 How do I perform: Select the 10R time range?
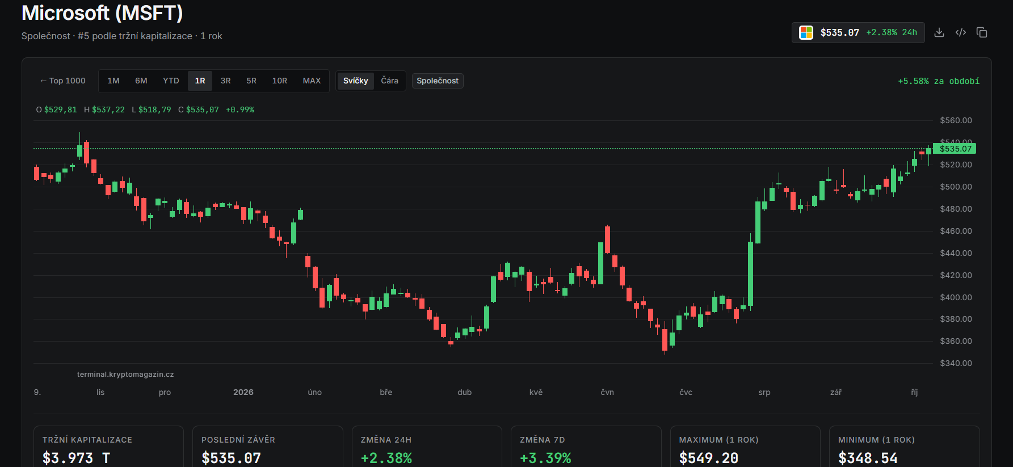pyautogui.click(x=280, y=81)
